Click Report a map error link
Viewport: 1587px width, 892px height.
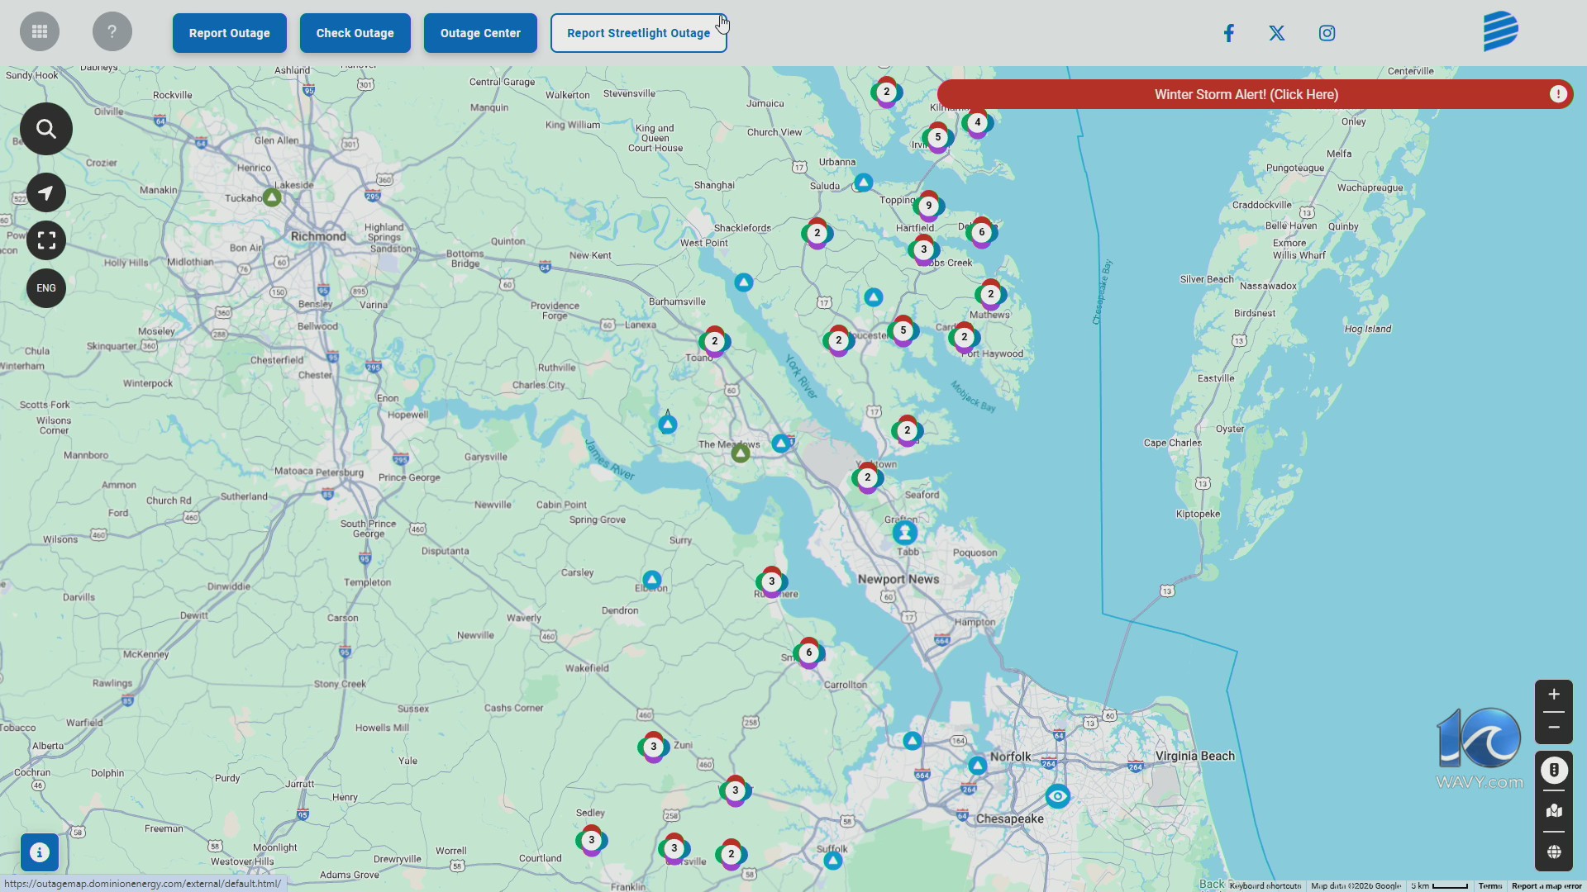pos(1546,886)
